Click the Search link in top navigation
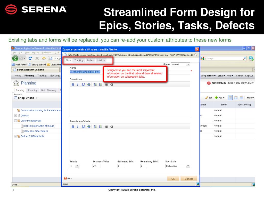This screenshot has width=264, height=198. click(x=240, y=76)
